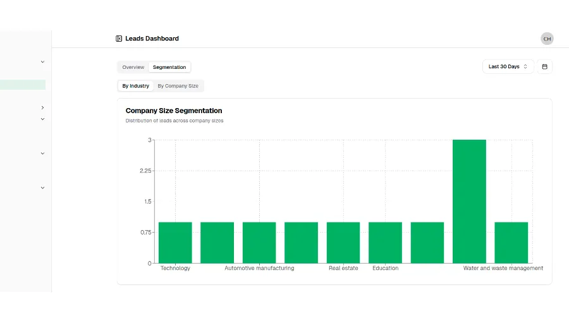
Task: Click the 1.5 y-axis value
Action: coord(148,202)
